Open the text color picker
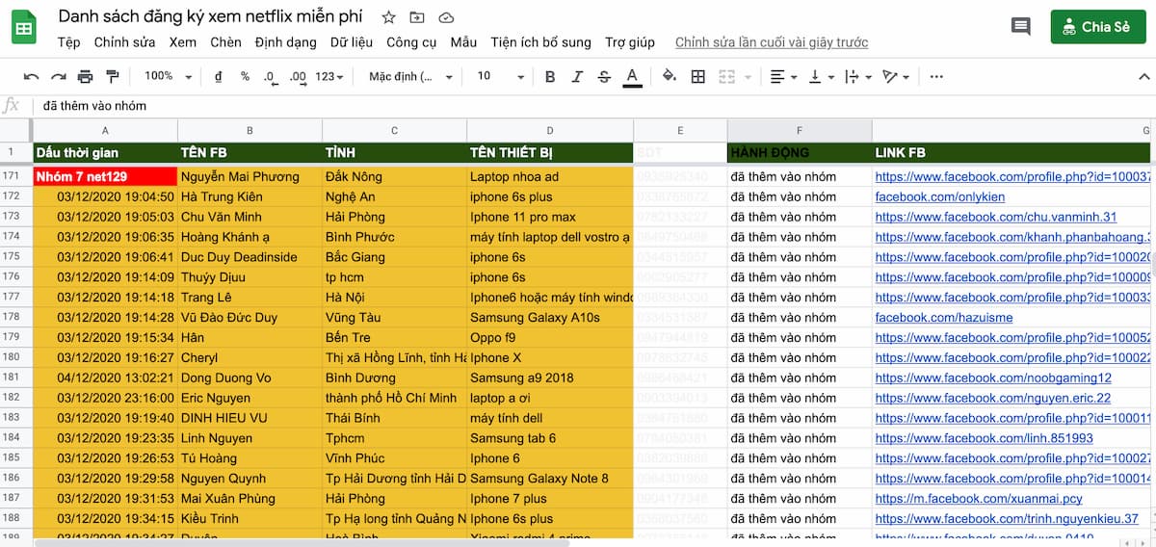 (632, 77)
